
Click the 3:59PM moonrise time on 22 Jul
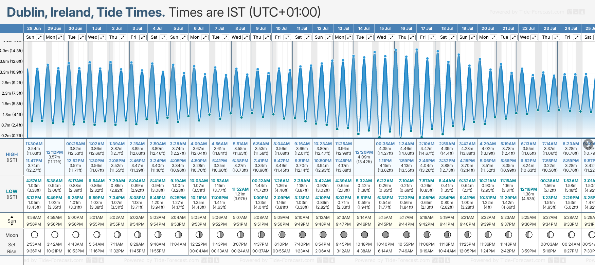tap(528, 251)
